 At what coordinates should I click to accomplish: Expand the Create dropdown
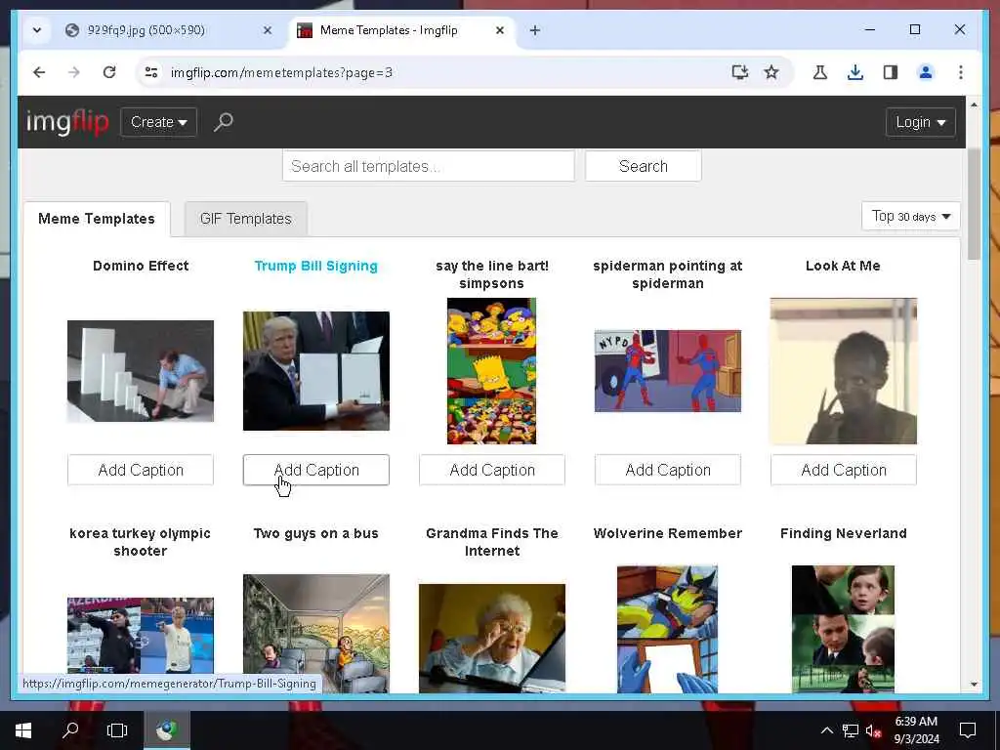[159, 122]
